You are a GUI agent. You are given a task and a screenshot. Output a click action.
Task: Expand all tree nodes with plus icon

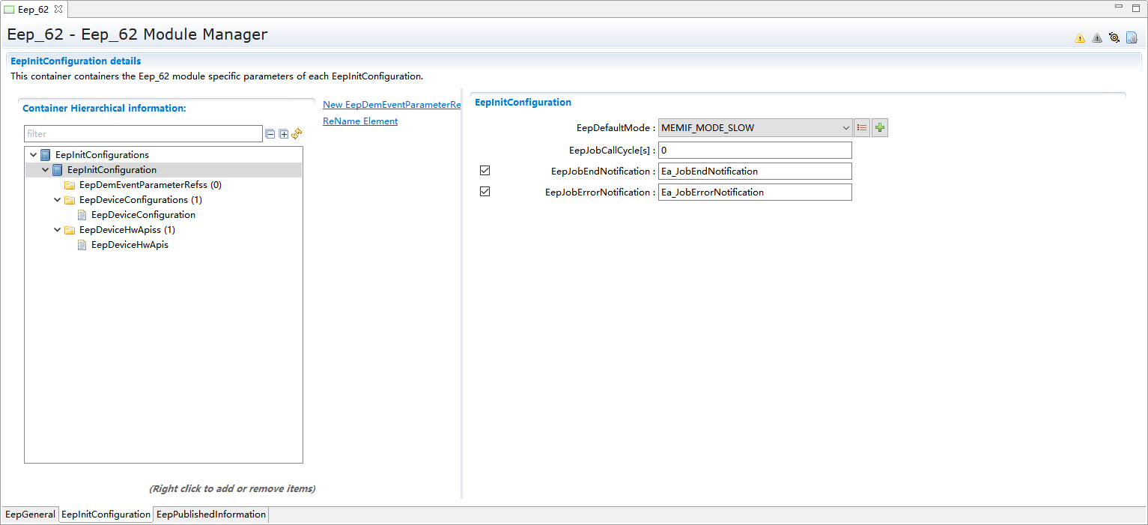[x=284, y=134]
